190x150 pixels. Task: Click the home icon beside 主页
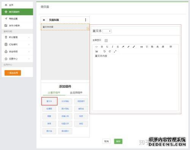(x=6, y=5)
